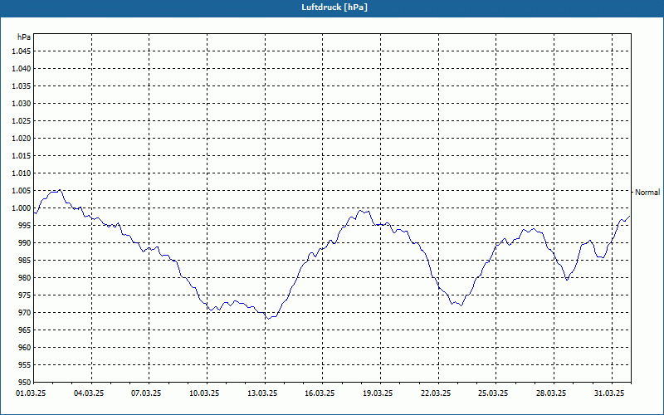
Task: Select the 1.040 y-axis value
Action: (x=22, y=69)
